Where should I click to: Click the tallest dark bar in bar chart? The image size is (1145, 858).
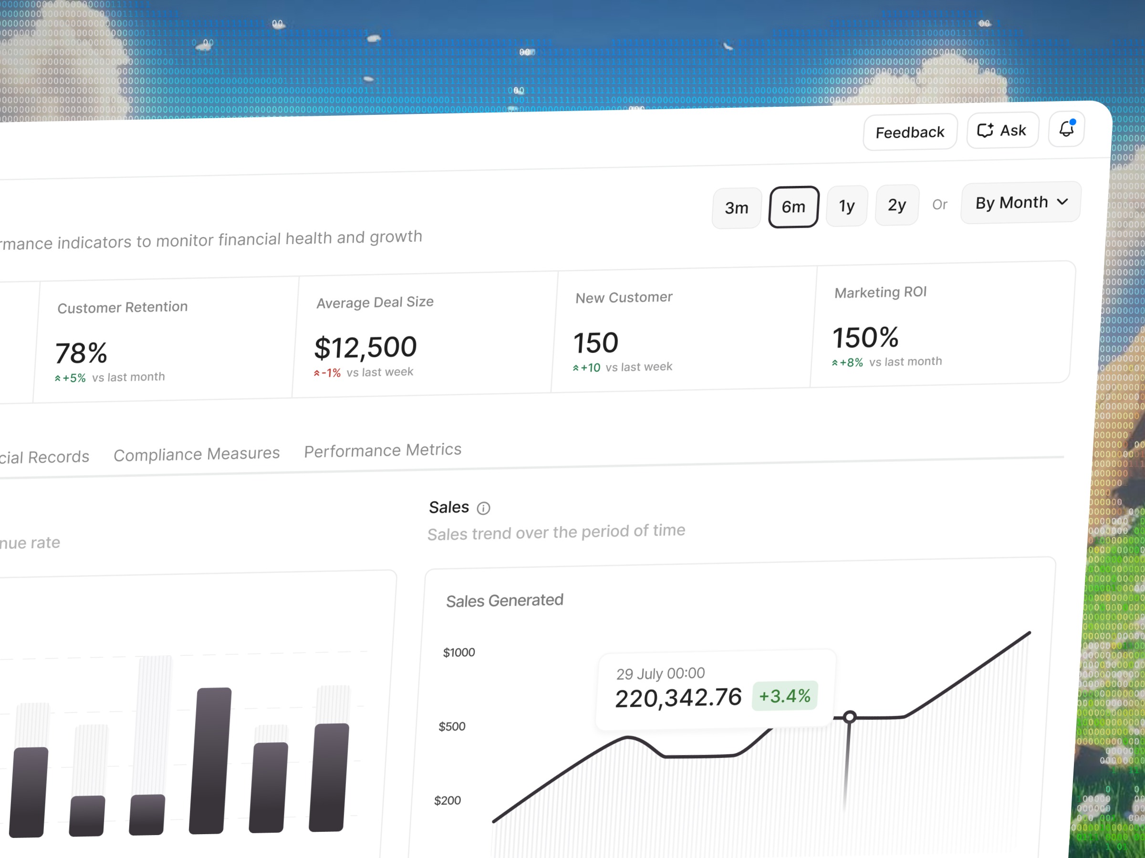point(210,761)
